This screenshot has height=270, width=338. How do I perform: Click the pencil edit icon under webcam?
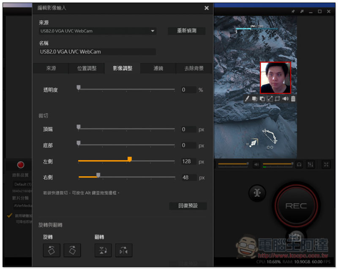[247, 99]
